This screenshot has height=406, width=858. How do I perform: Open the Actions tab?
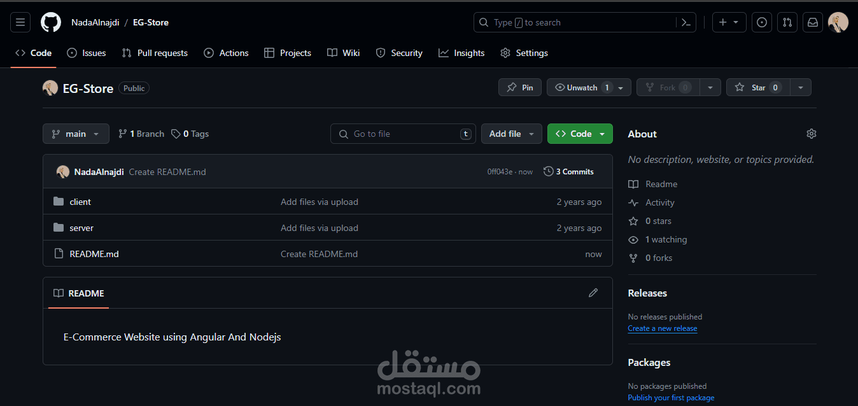226,53
